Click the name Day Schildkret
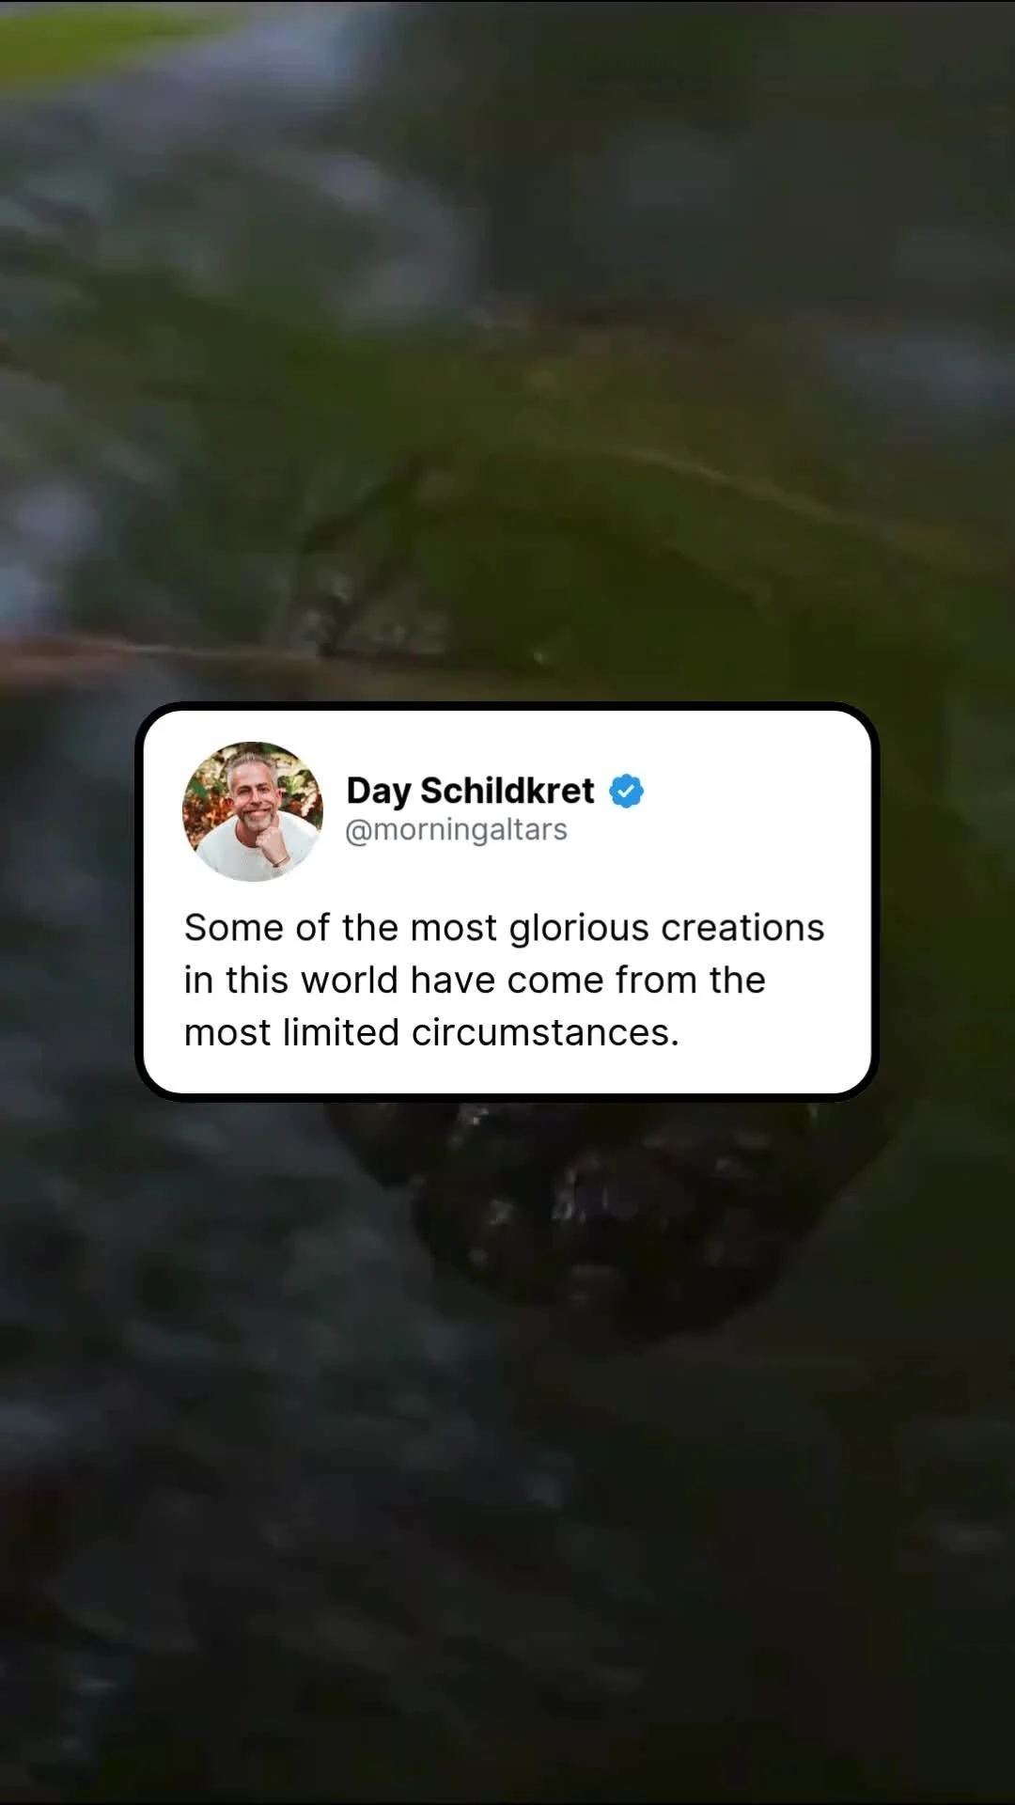The height and width of the screenshot is (1805, 1015). [470, 791]
